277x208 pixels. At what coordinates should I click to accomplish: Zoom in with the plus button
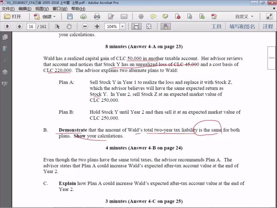[97, 26]
